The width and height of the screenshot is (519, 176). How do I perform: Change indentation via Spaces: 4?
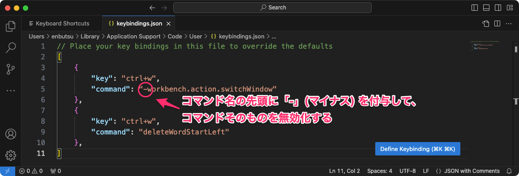[x=380, y=171]
